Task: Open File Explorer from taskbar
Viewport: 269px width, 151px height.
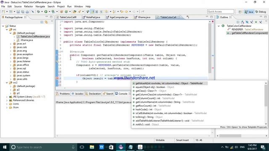Action: pyautogui.click(x=92, y=147)
